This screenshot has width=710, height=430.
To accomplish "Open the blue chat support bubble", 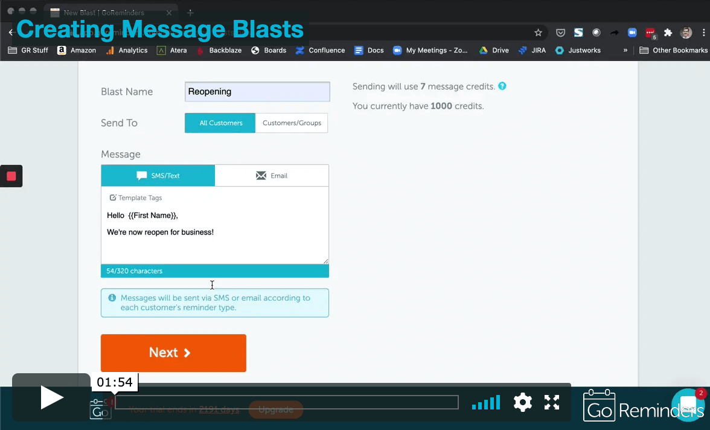I will tap(688, 405).
